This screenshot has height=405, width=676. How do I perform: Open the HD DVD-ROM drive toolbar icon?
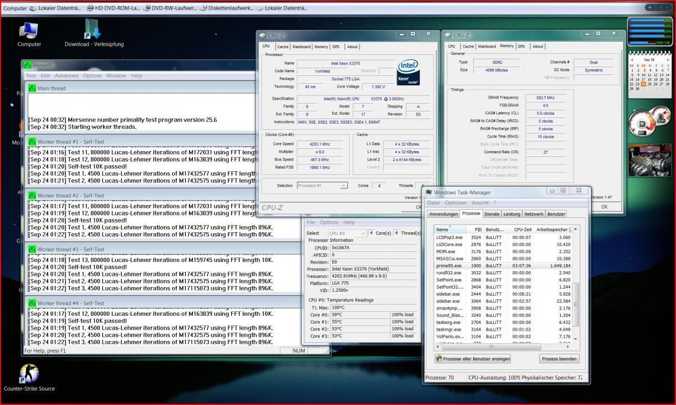[90, 8]
